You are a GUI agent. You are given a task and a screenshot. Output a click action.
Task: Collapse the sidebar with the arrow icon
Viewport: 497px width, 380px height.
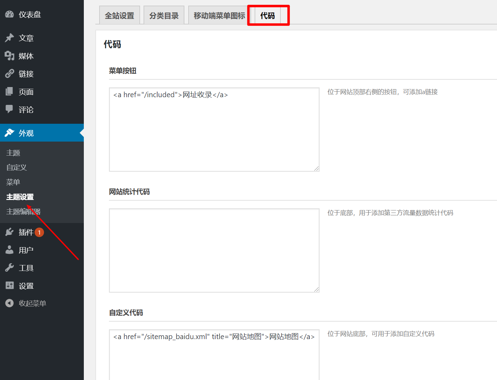pyautogui.click(x=9, y=303)
